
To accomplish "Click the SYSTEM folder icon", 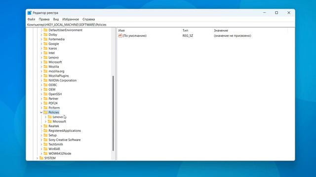I will [41, 158].
